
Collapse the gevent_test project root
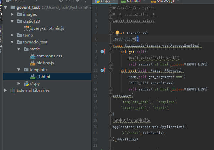[x=6, y=8]
